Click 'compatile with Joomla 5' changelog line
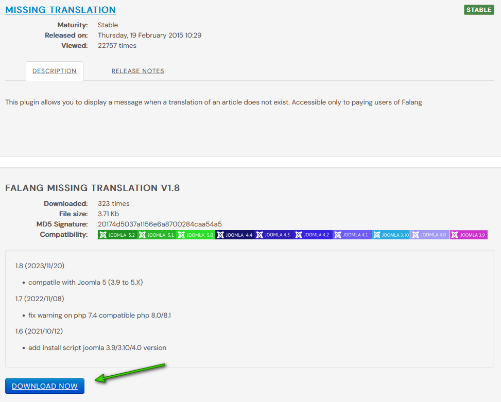Viewport: 501px width, 402px height. click(x=85, y=282)
